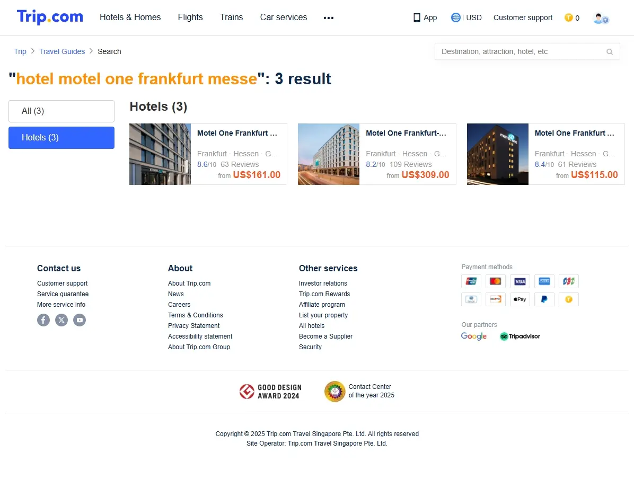
Task: Open Trip Coins balance icon
Action: pos(568,17)
